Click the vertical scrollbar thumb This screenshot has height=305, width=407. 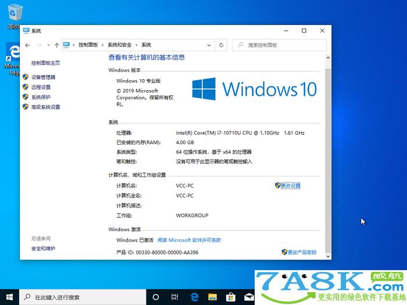pos(328,160)
